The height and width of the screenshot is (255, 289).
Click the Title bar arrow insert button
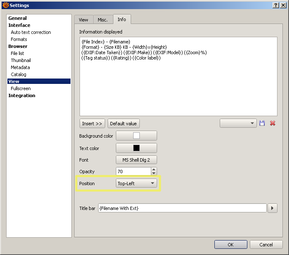(x=272, y=208)
